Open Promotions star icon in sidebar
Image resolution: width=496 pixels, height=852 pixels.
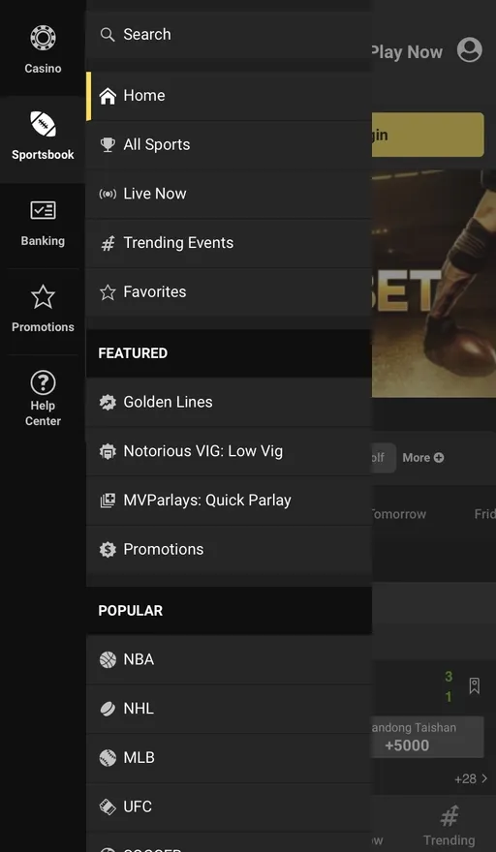pyautogui.click(x=43, y=297)
